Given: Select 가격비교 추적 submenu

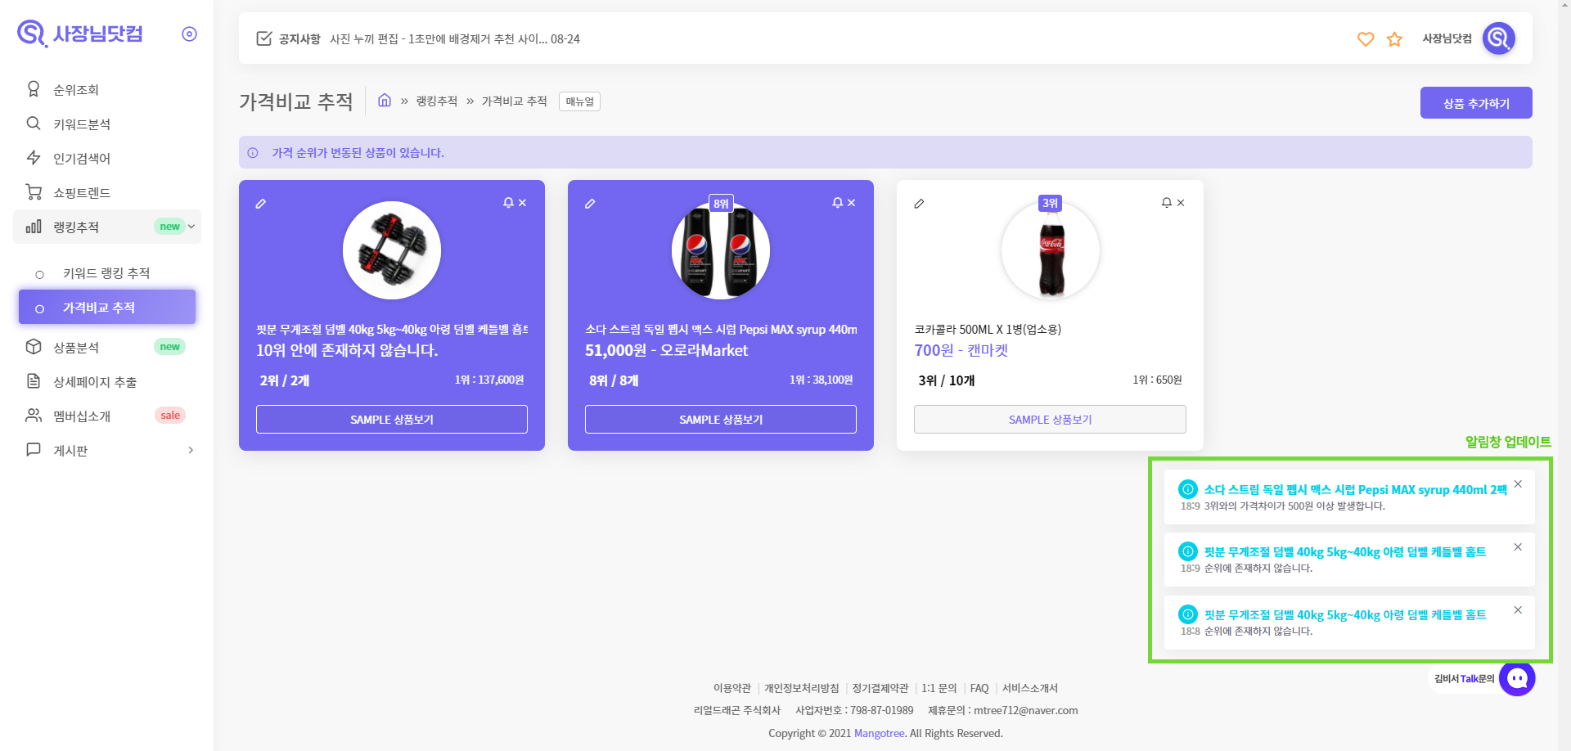Looking at the screenshot, I should (107, 308).
